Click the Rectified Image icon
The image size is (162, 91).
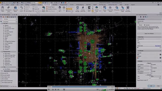click(x=123, y=9)
